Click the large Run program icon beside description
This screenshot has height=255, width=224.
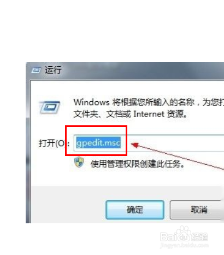[x=49, y=107]
